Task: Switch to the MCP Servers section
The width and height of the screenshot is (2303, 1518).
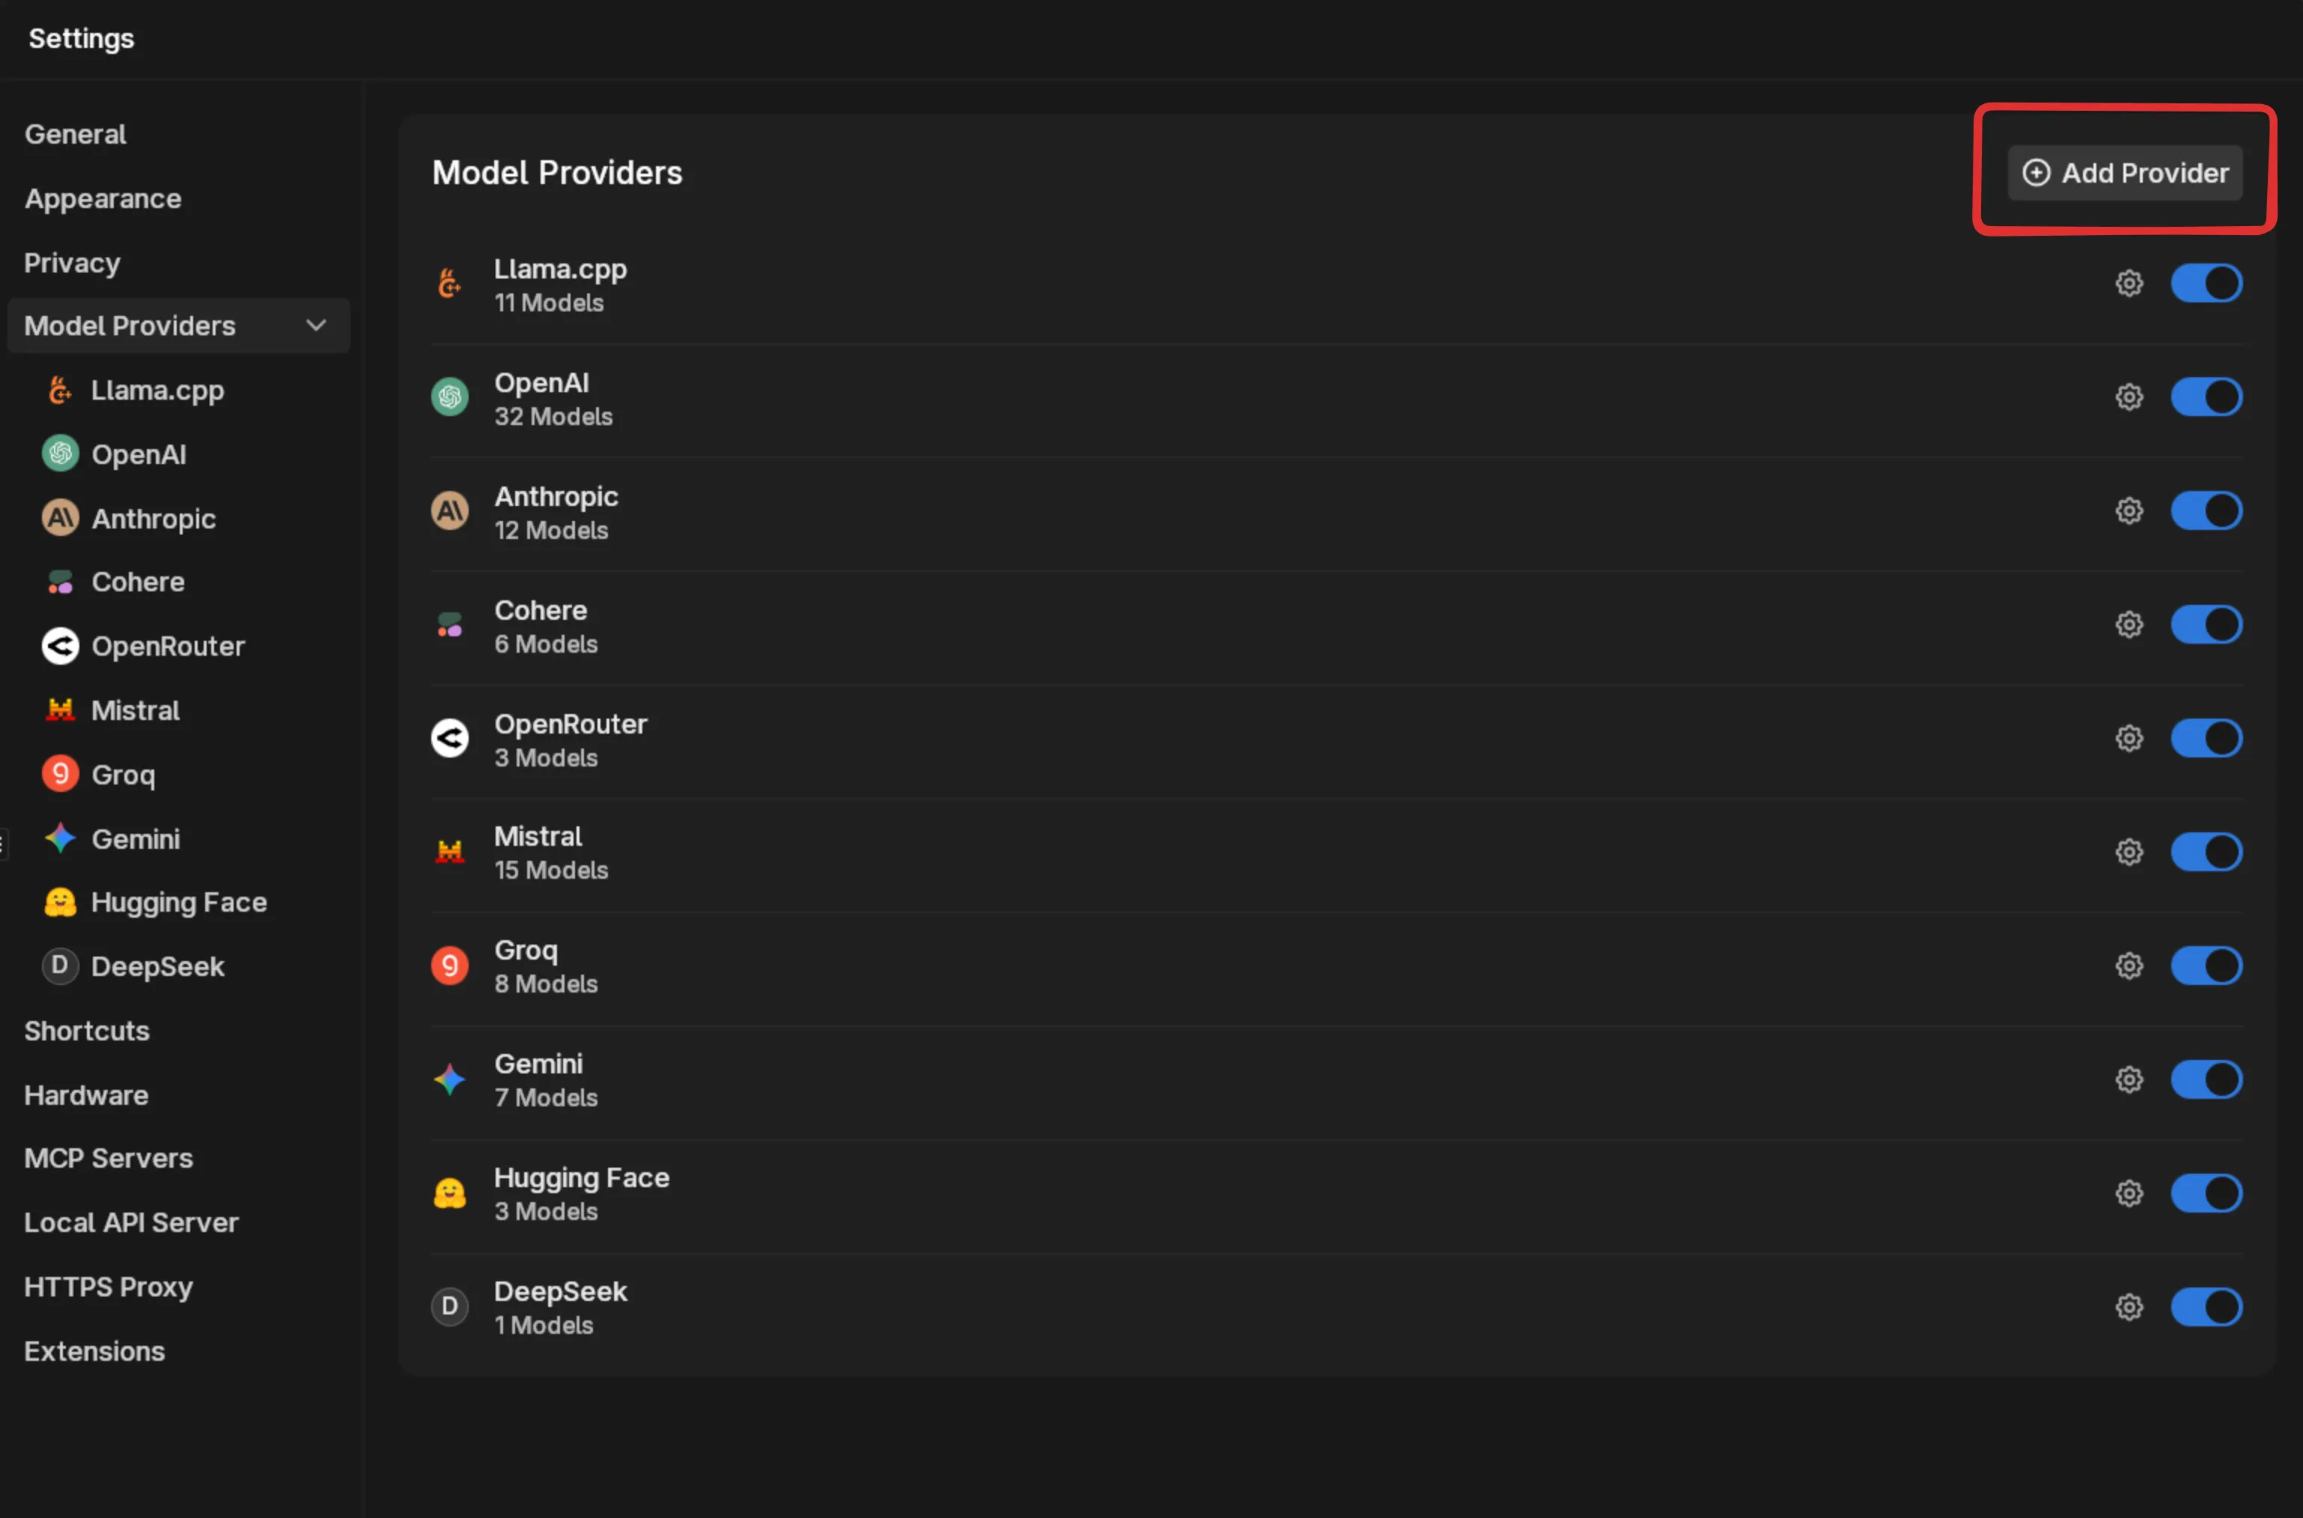Action: pyautogui.click(x=109, y=1158)
